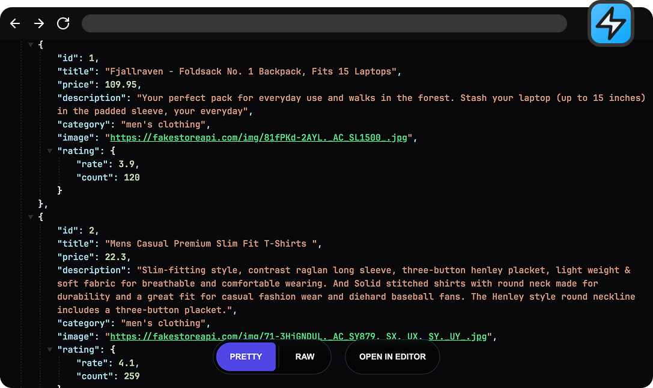Open the Mens Casual T-Shirts image link
Image resolution: width=653 pixels, height=388 pixels.
[299, 336]
